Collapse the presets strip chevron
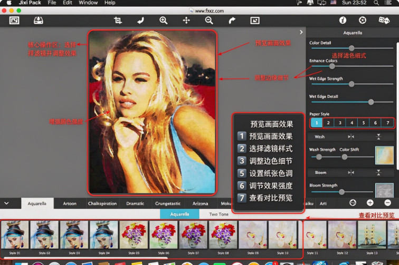Viewport: 399px width, 265px height. pos(7,203)
